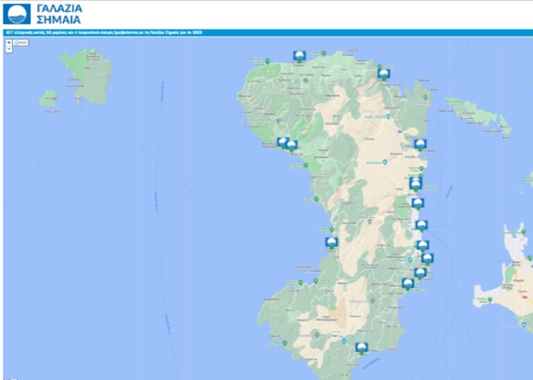This screenshot has height=380, width=533.
Task: Open the stacked double flag marker on the east coast
Action: pos(416,183)
